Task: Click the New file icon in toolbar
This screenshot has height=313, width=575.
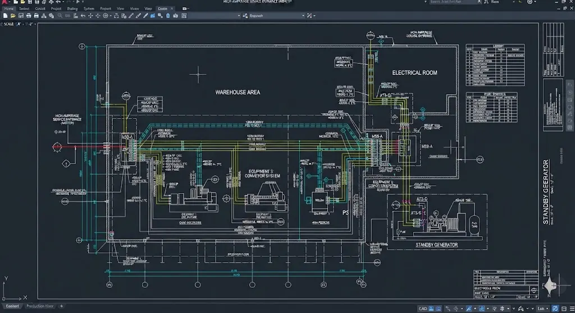Action: [6, 16]
